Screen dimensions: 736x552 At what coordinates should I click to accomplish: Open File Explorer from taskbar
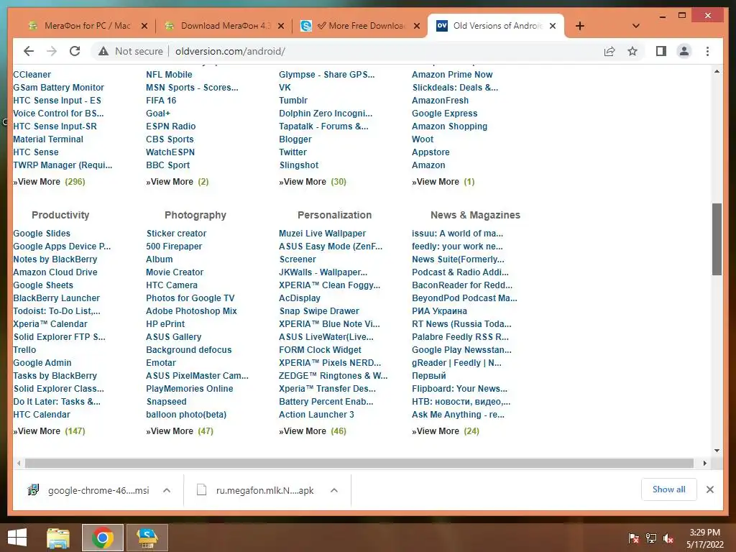coord(58,538)
